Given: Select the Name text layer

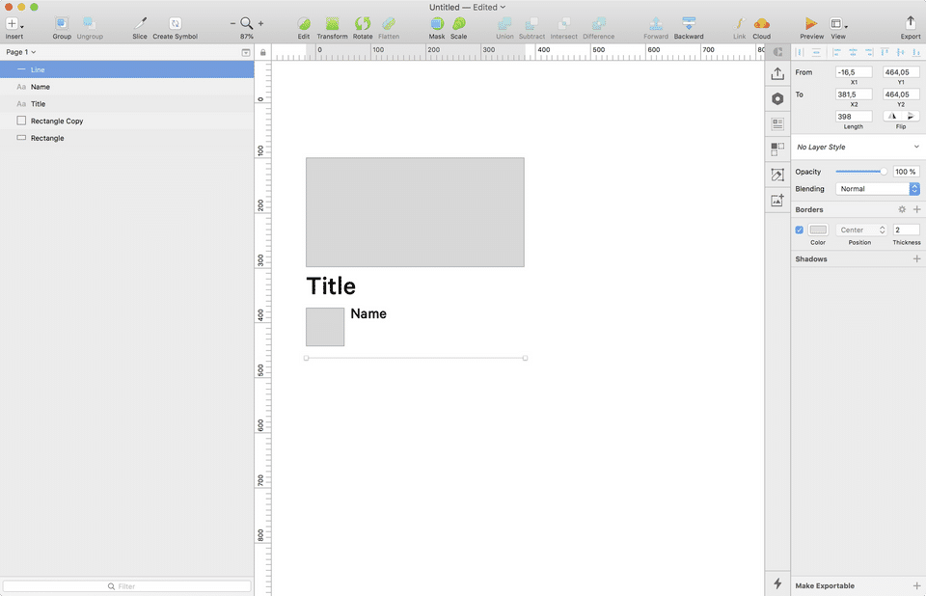Looking at the screenshot, I should tap(127, 86).
